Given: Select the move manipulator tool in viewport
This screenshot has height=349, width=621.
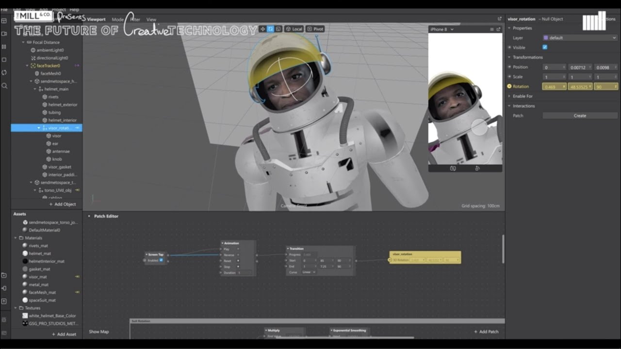Looking at the screenshot, I should 263,29.
